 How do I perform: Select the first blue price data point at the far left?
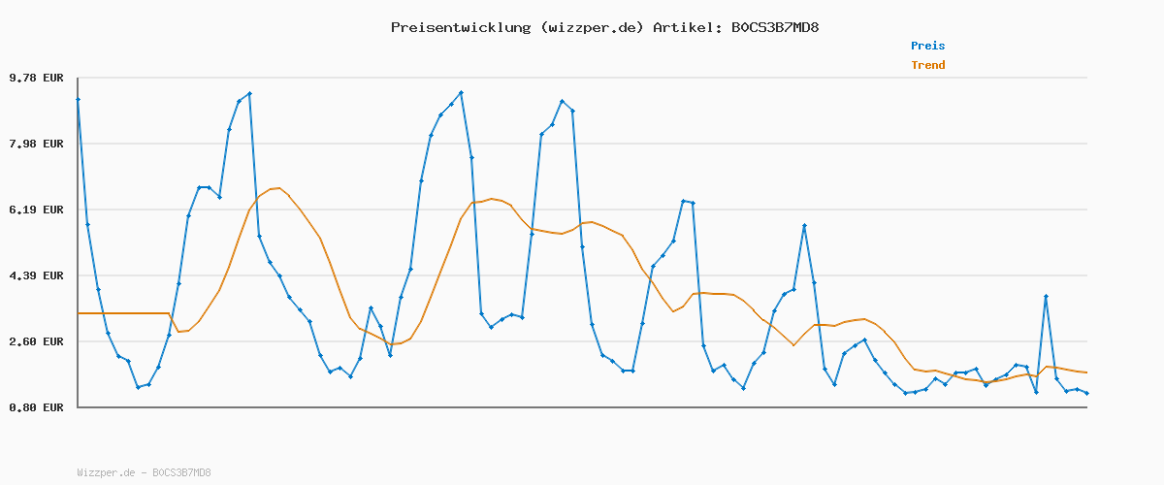coord(78,99)
